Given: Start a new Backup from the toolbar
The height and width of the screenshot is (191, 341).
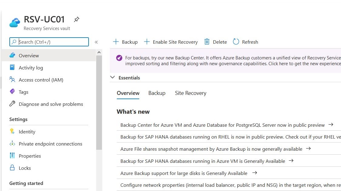Looking at the screenshot, I should click(125, 42).
